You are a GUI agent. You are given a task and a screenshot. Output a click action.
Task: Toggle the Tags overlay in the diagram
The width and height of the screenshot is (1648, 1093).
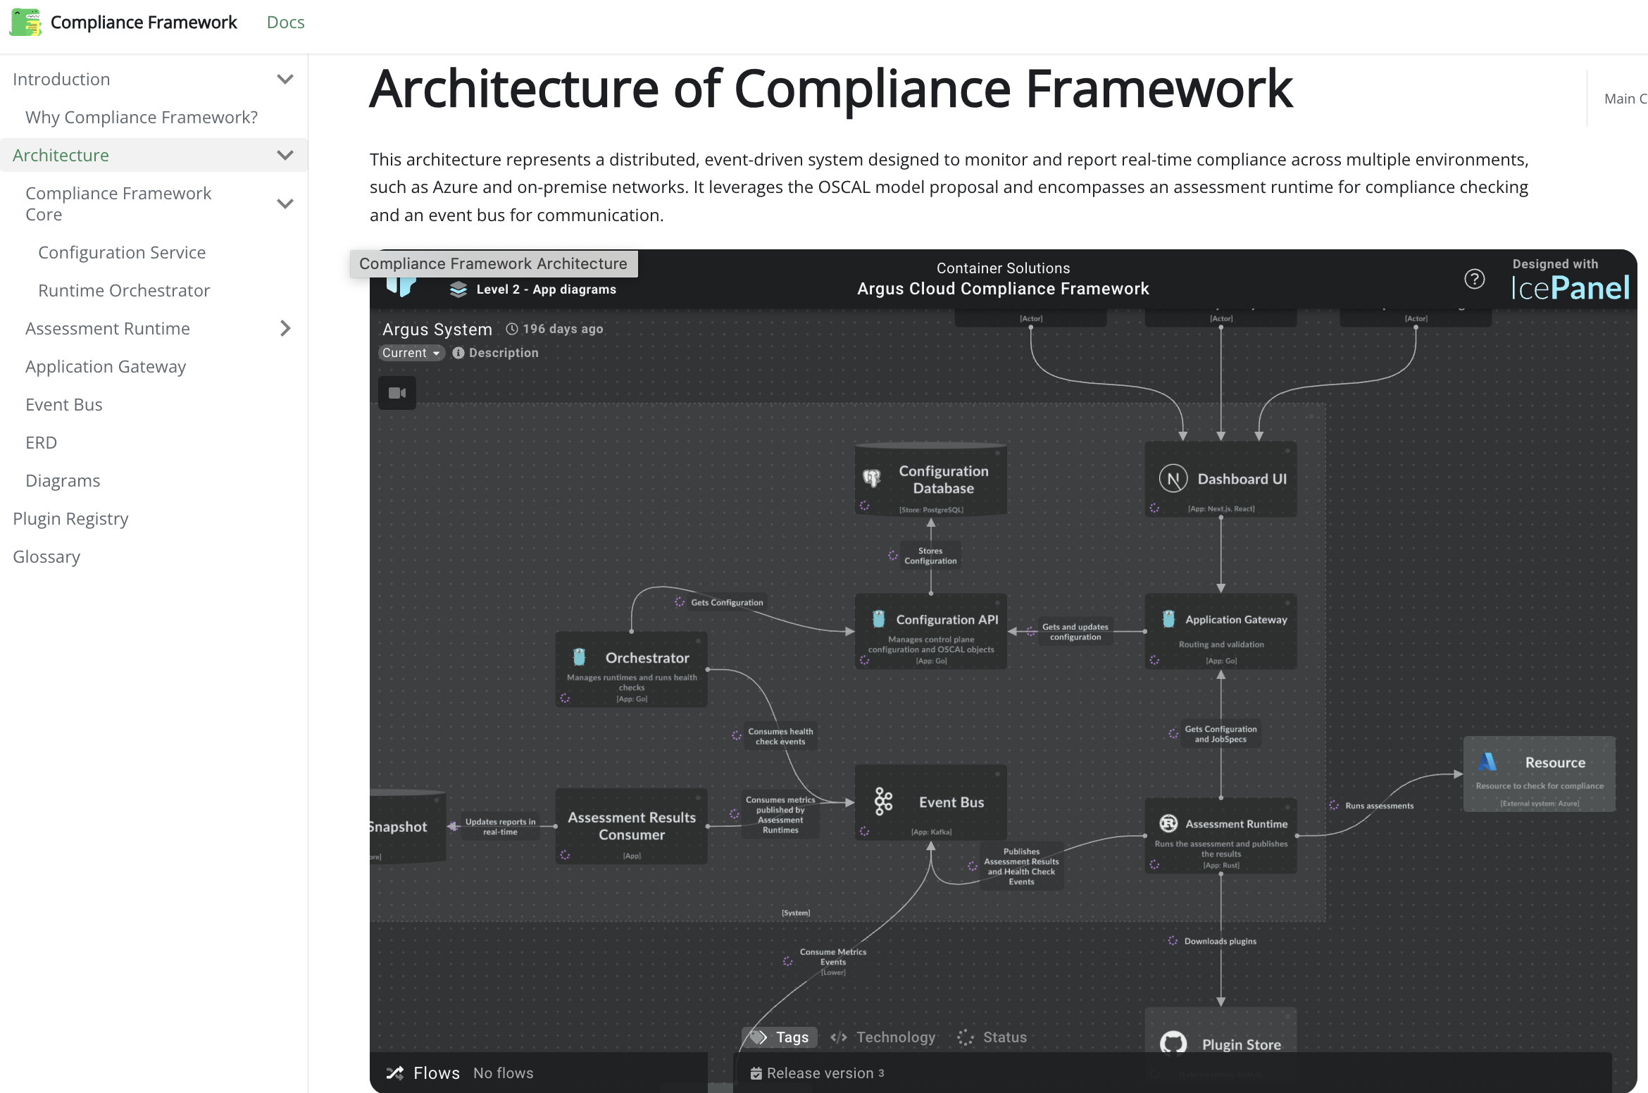pos(779,1037)
